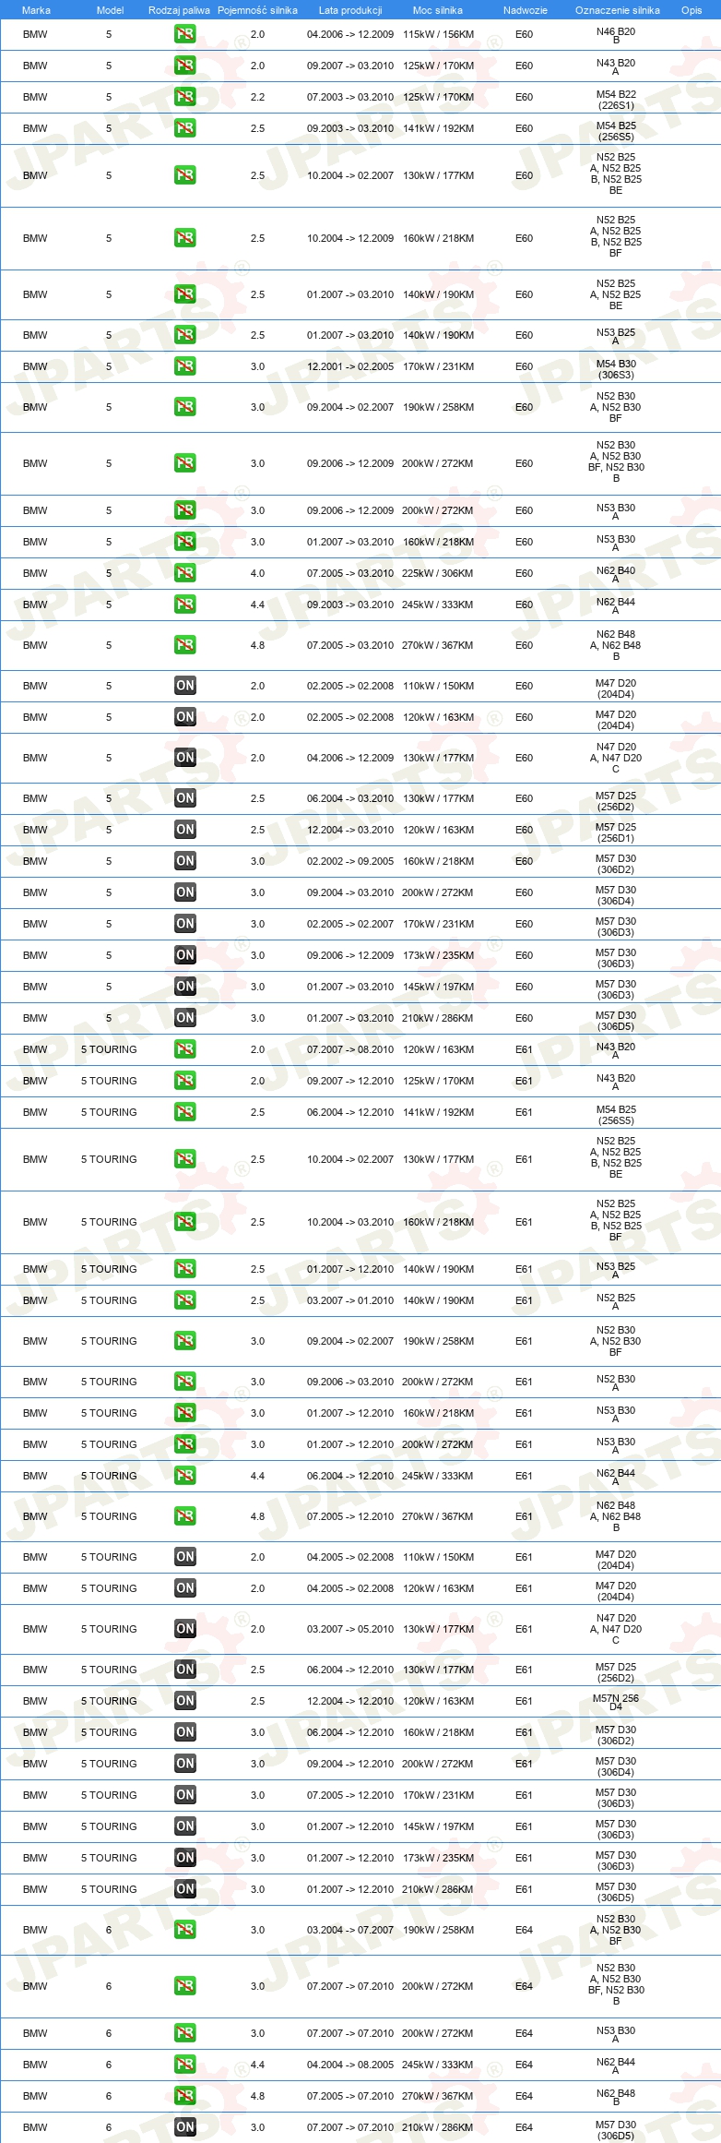Select the diesel ON icon in the 02.2002 -> 09.2005 row
Viewport: 721px width, 2143px height.
(x=184, y=861)
